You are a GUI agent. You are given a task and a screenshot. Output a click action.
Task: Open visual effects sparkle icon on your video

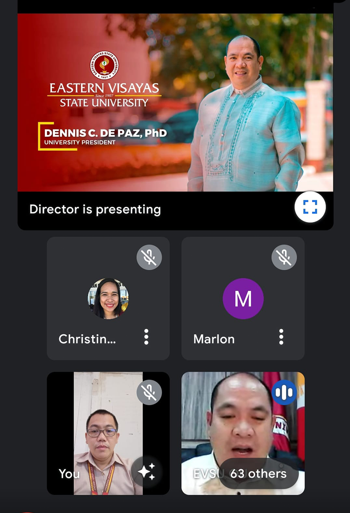click(x=146, y=472)
